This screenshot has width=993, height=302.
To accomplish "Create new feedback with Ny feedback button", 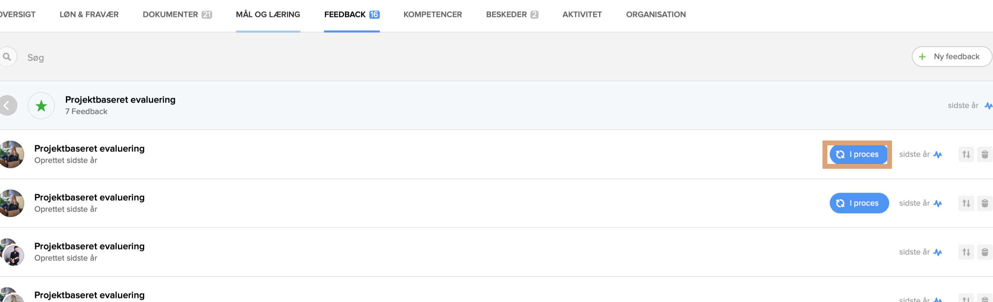I will click(x=951, y=57).
